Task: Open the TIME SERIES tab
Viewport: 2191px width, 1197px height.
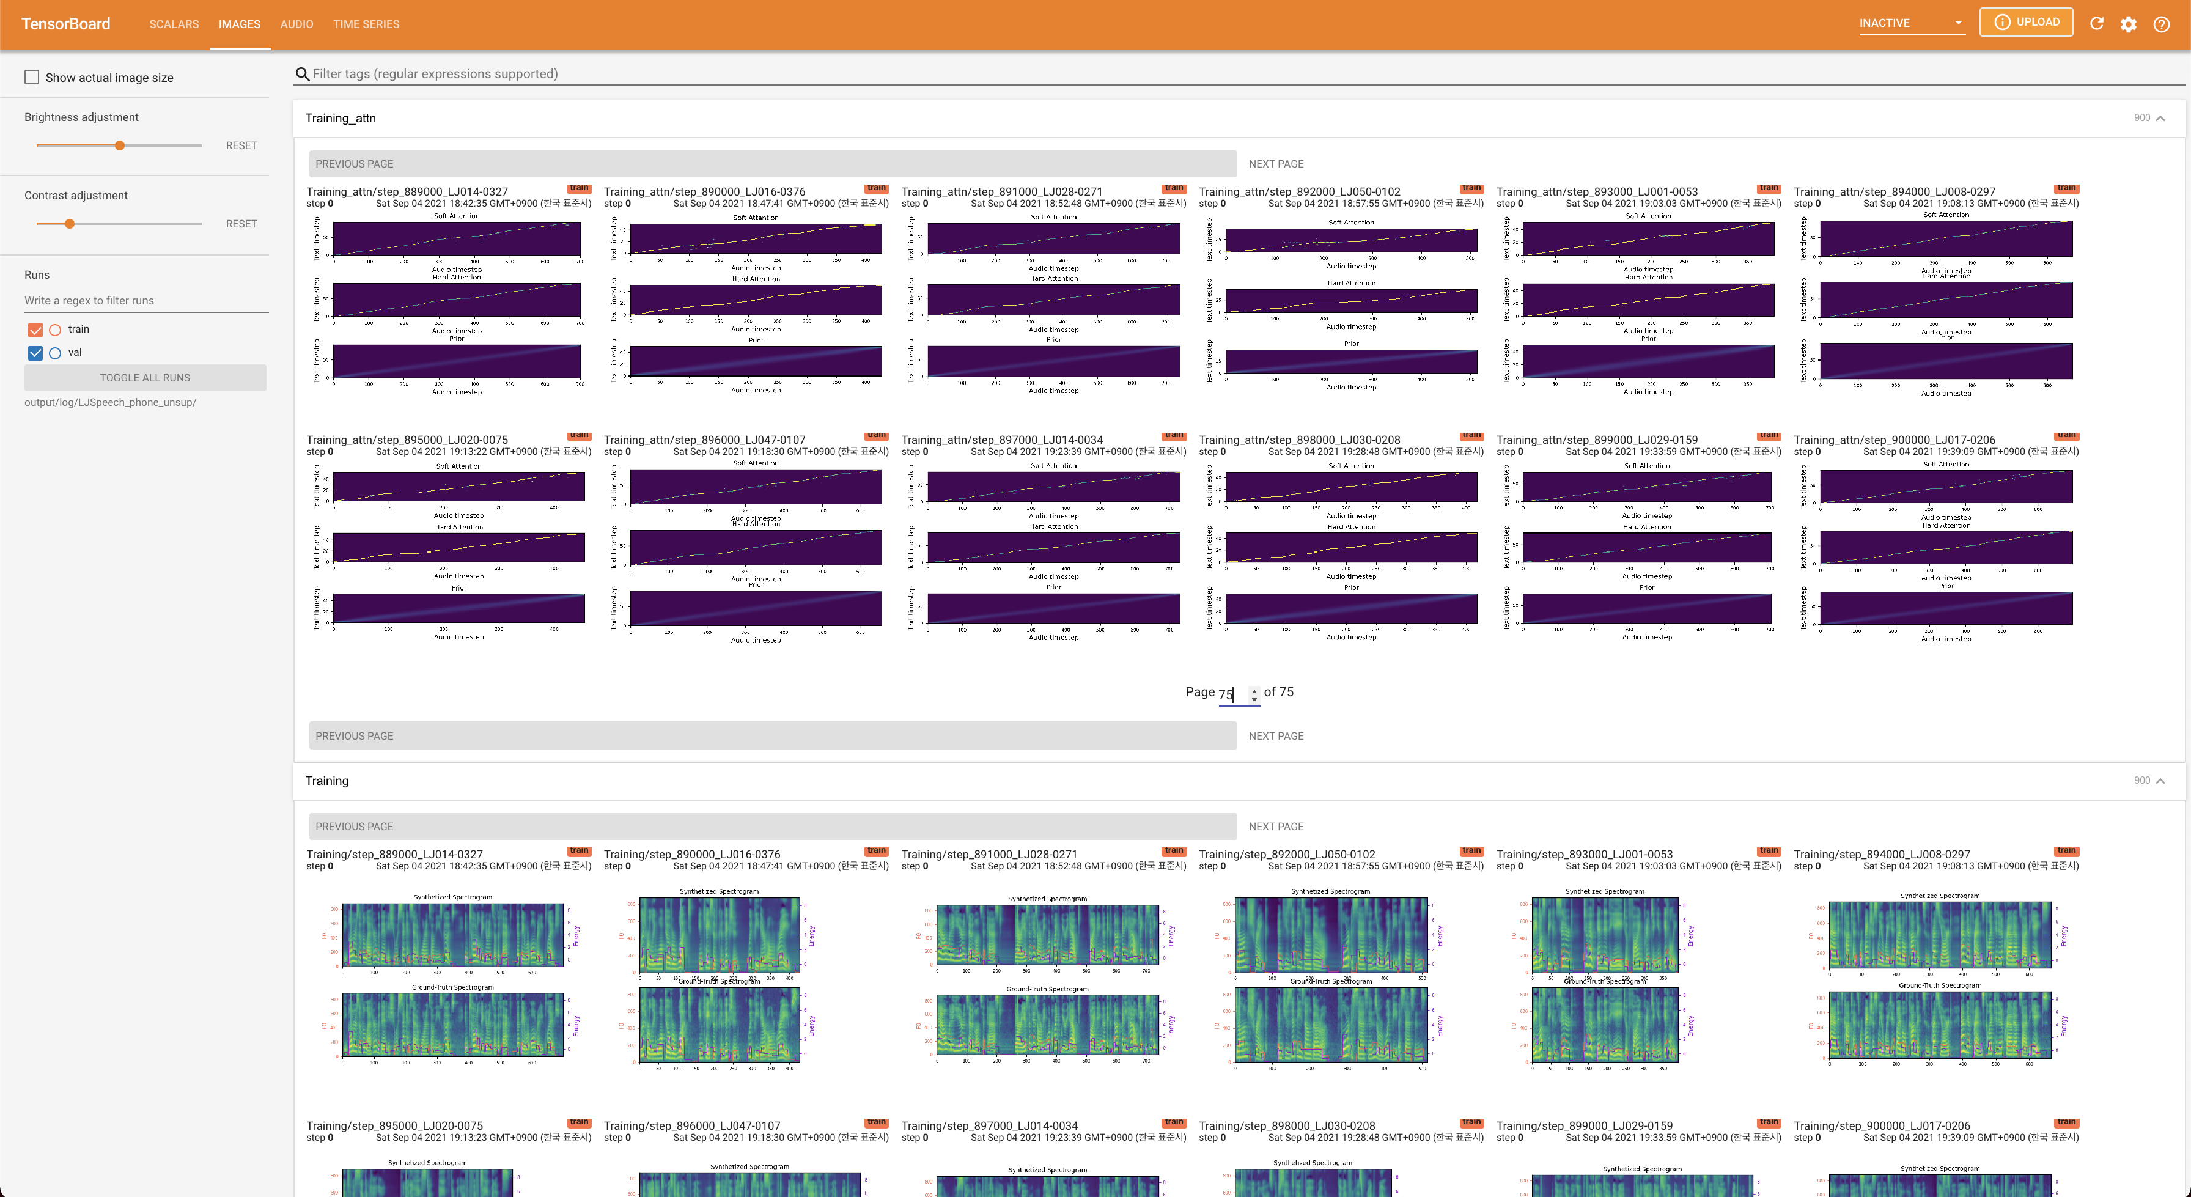Action: click(366, 24)
